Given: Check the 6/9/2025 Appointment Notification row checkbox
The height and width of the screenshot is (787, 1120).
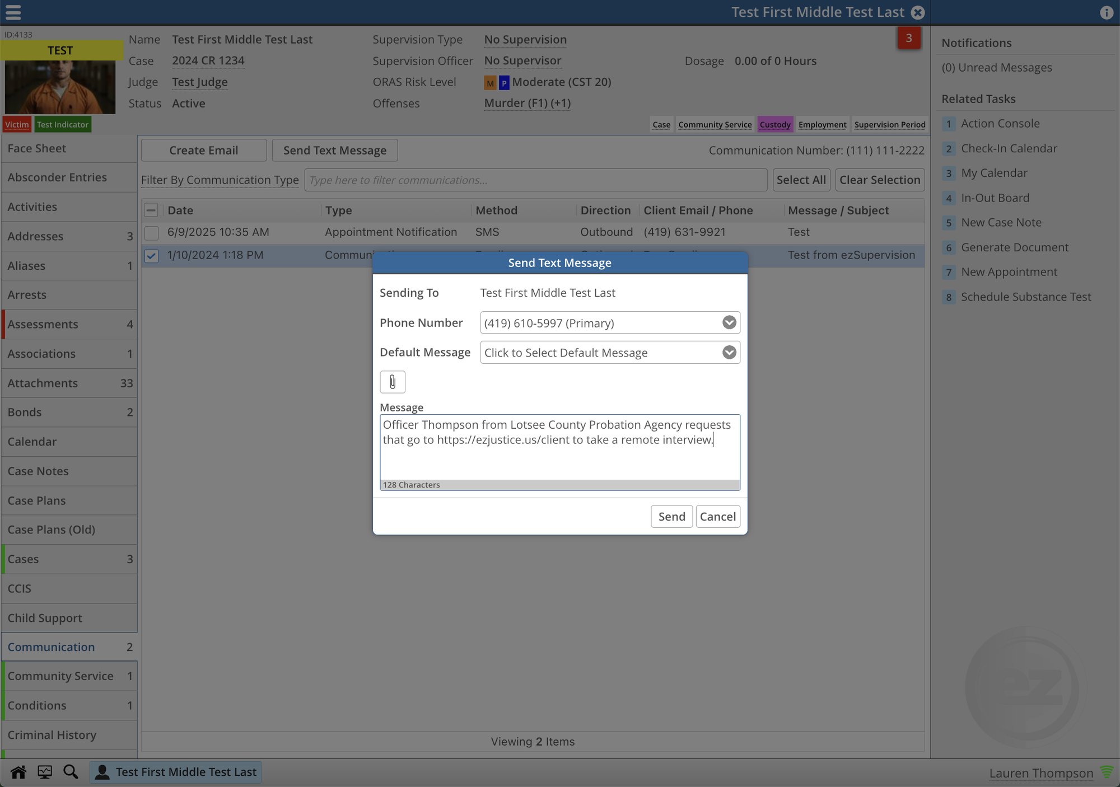Looking at the screenshot, I should (151, 232).
